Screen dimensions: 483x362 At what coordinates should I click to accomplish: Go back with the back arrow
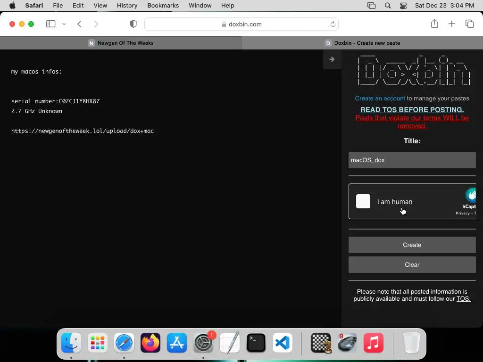pyautogui.click(x=79, y=24)
